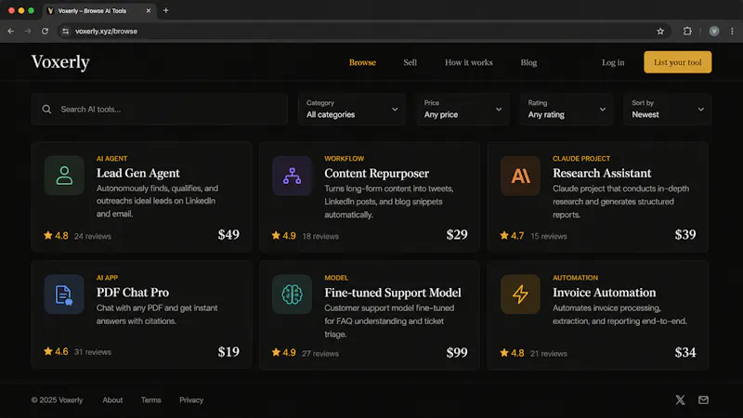Click the star rating on PDF Chat Pro
This screenshot has height=418, width=743.
tap(56, 352)
